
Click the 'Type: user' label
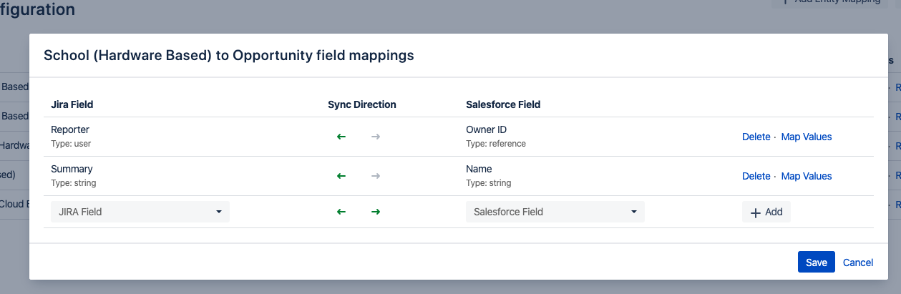(71, 144)
